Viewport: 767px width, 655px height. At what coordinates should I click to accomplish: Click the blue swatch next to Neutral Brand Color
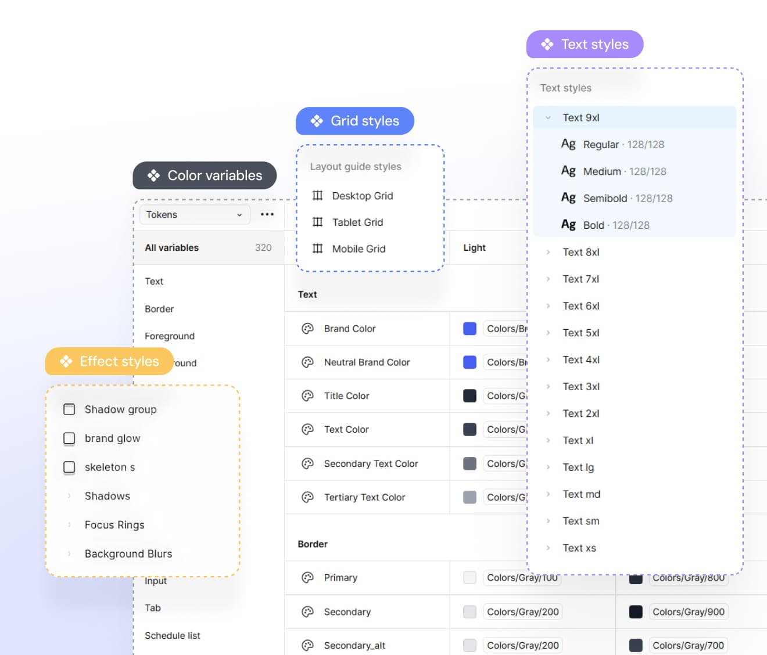[x=469, y=362]
